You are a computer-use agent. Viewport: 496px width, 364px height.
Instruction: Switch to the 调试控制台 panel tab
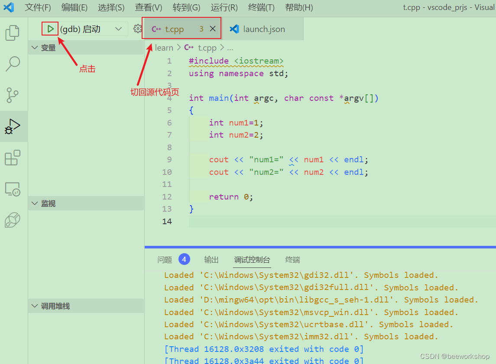[x=252, y=260]
